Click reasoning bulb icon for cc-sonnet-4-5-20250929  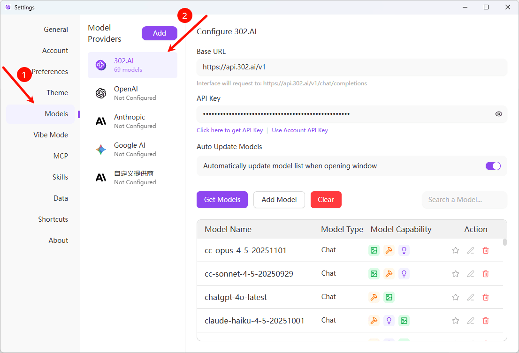[x=404, y=274]
